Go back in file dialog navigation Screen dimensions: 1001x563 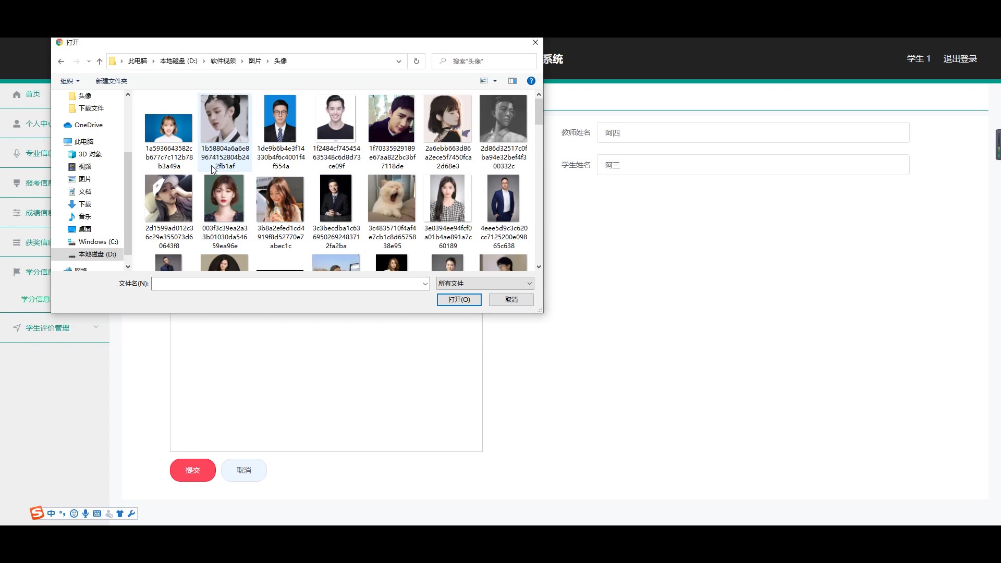61,62
